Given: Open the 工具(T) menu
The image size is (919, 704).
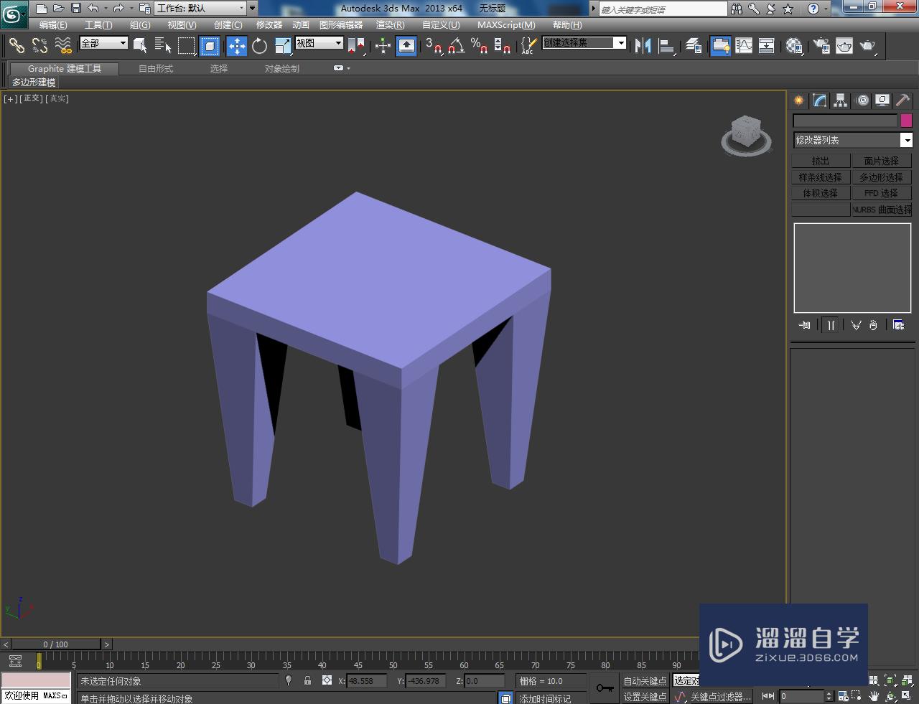Looking at the screenshot, I should tap(98, 24).
